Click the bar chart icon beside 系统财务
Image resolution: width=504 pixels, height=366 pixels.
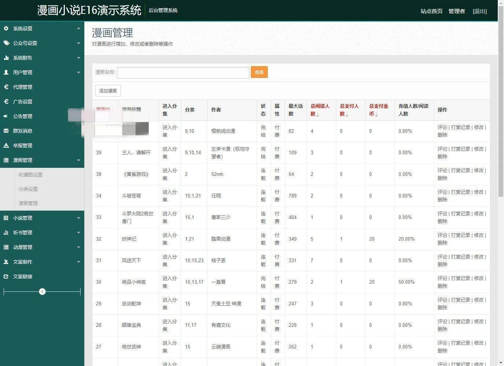[6, 58]
